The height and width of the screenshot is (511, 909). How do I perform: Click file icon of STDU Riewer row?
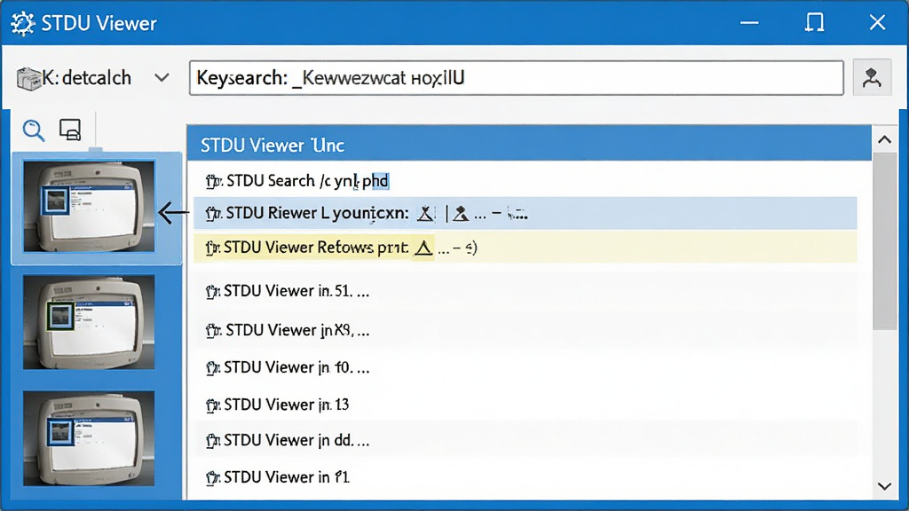213,214
